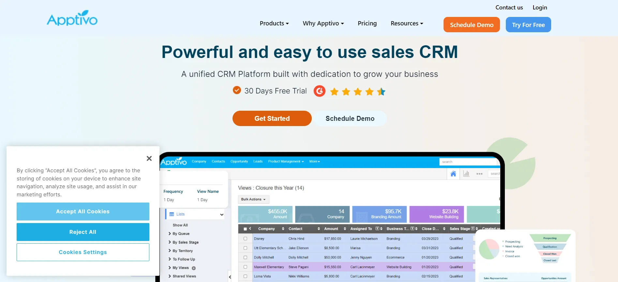Check the Dolly Mitchell row checkbox
This screenshot has height=282, width=618.
point(245,257)
